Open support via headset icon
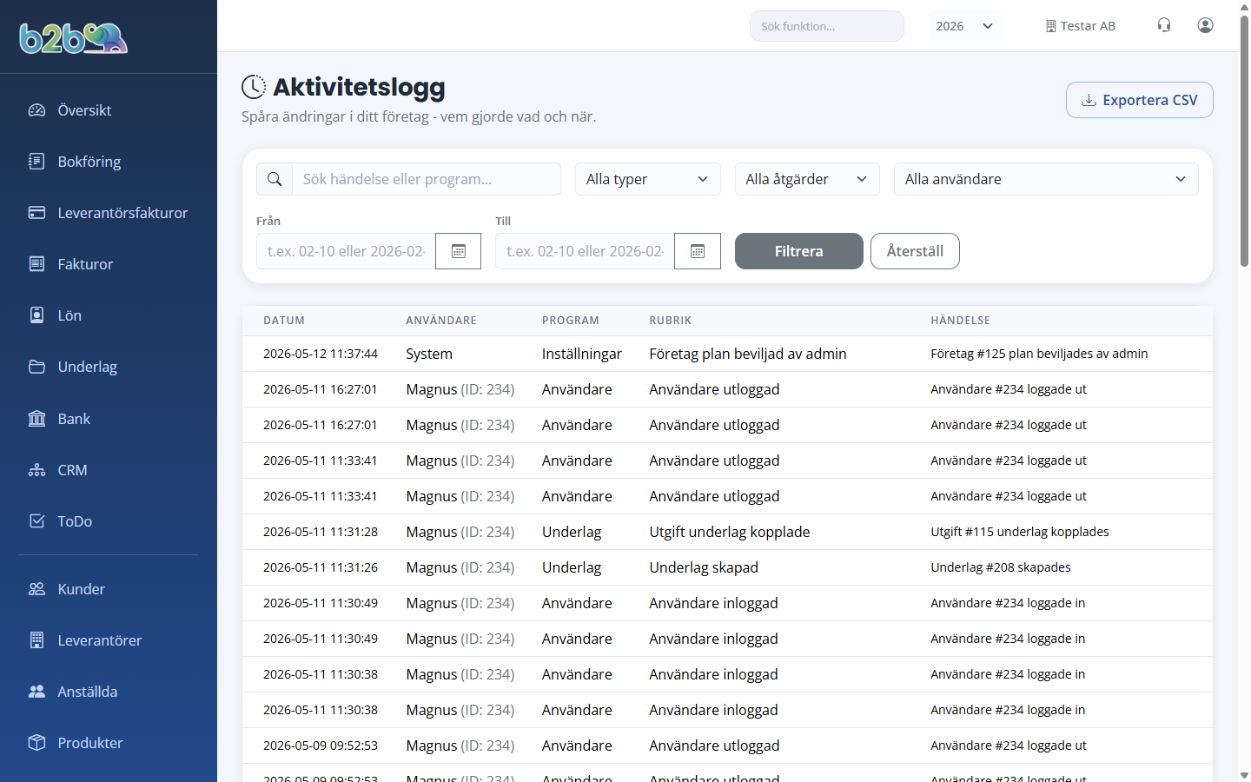 [1164, 25]
